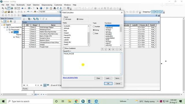Create a new map document
The image size is (185, 104).
coord(3,12)
